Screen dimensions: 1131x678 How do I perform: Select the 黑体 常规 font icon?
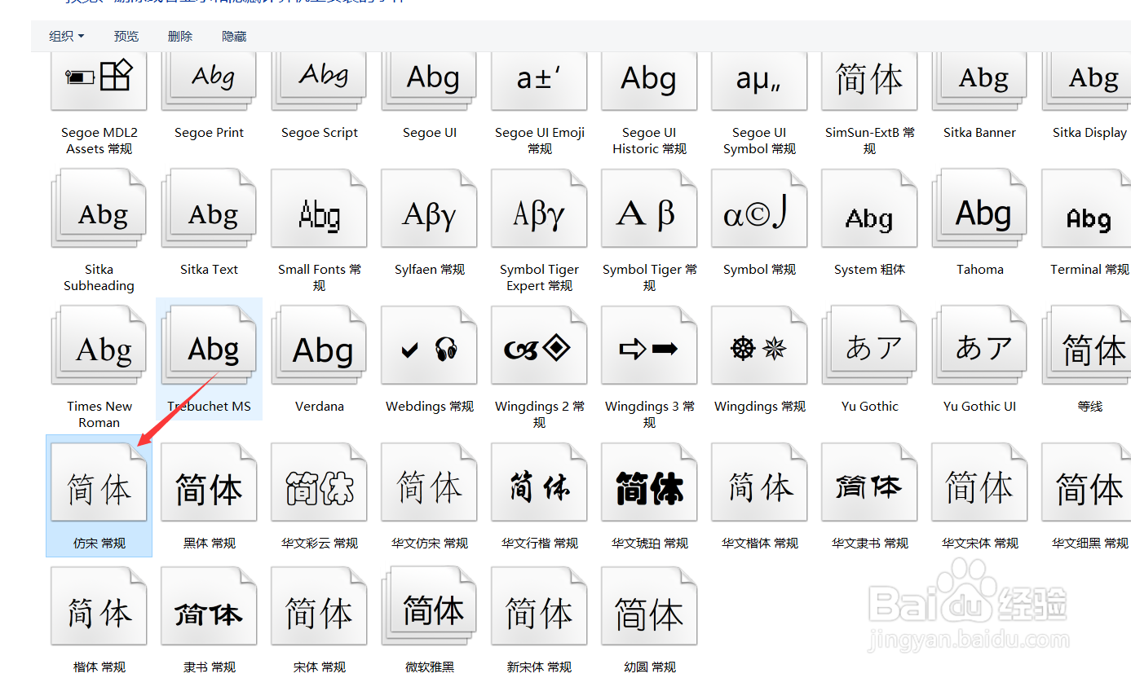tap(209, 481)
